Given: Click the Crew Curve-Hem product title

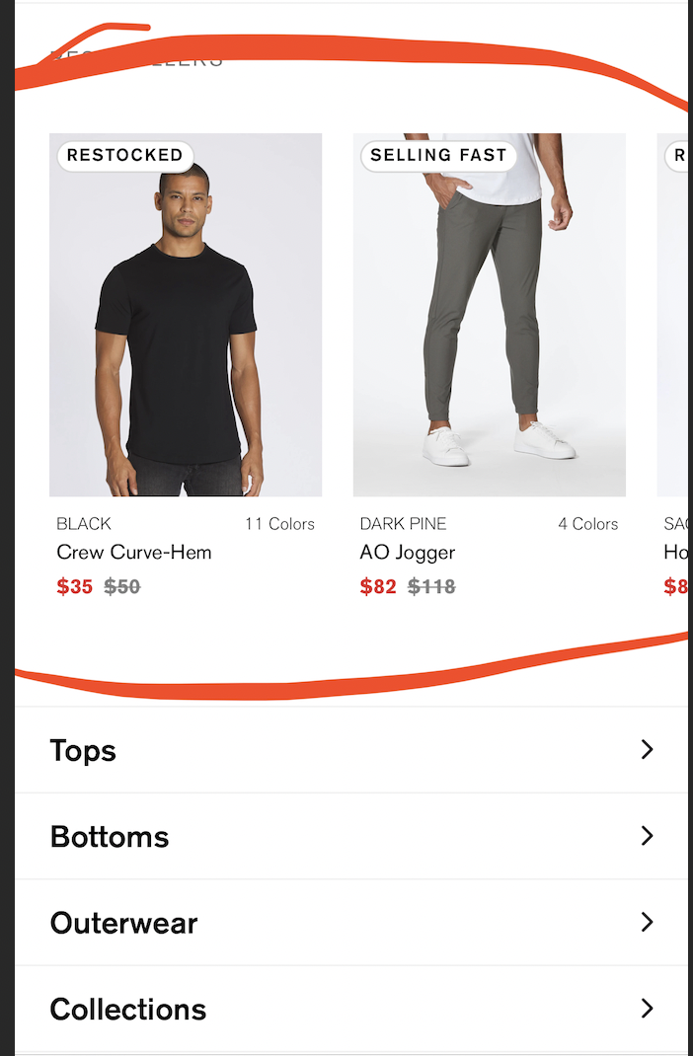Looking at the screenshot, I should 134,553.
